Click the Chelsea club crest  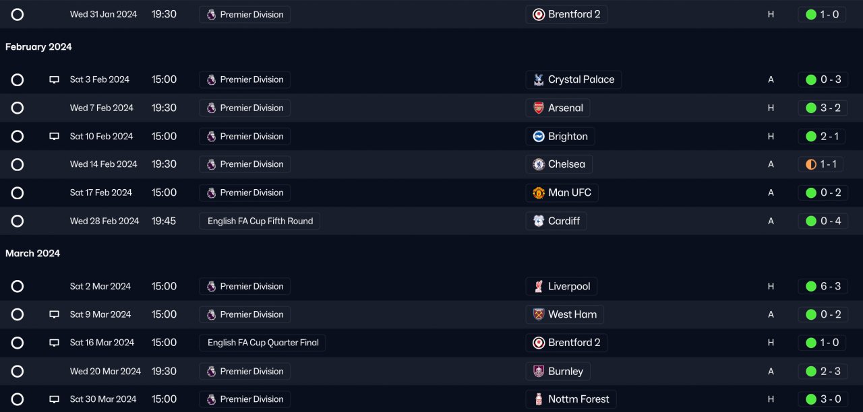(538, 164)
